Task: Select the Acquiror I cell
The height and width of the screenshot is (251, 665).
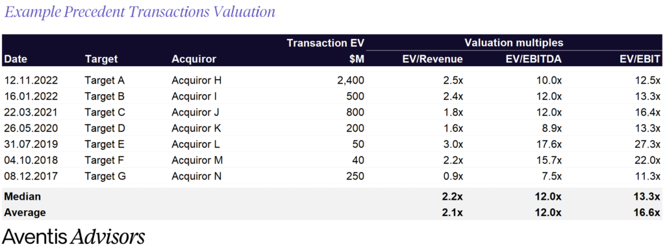Action: (x=194, y=96)
